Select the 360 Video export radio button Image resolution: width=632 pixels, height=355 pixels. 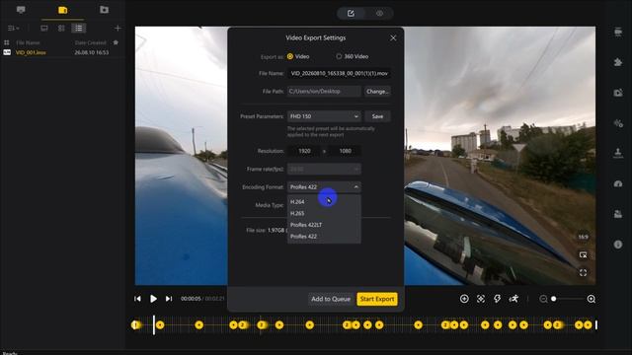339,56
